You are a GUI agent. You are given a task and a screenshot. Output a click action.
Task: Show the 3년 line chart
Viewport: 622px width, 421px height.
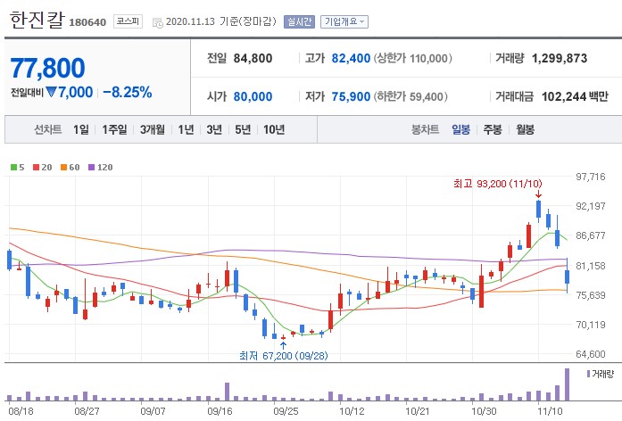point(214,129)
